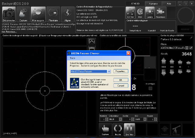Click Cancel in the Focuser Chooser
195x138 pixels.
121,86
